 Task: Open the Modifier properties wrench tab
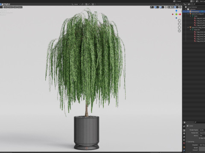[184, 150]
